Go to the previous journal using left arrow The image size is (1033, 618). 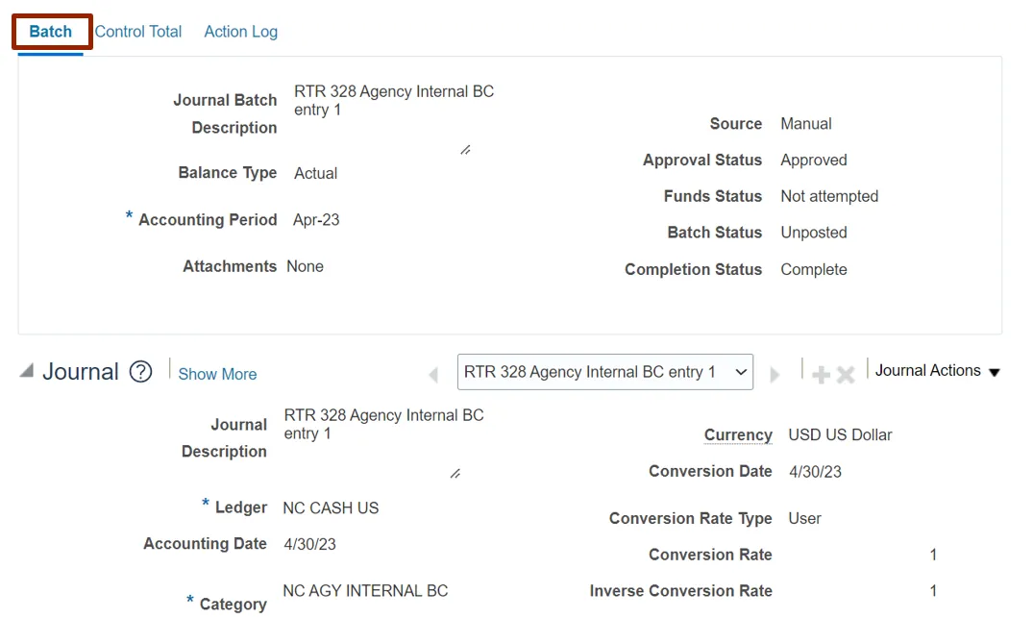[x=433, y=374]
